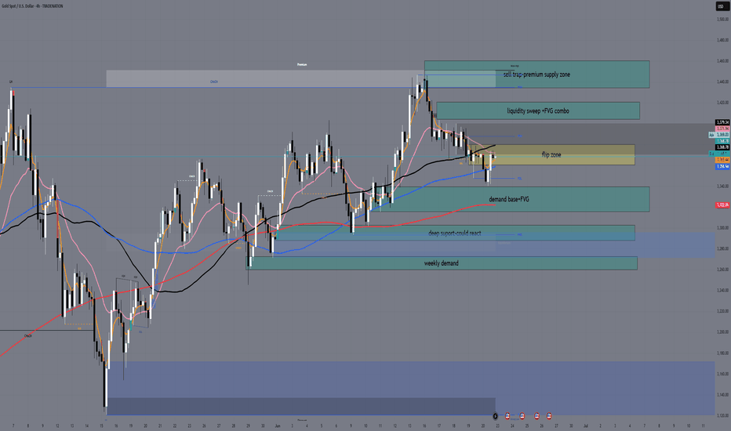Open the leftmost US flag economic event icon
The height and width of the screenshot is (431, 731).
point(507,416)
